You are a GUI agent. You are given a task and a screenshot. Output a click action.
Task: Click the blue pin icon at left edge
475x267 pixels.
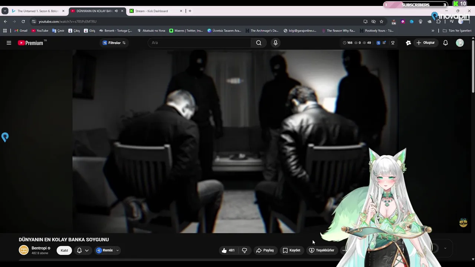(5, 138)
